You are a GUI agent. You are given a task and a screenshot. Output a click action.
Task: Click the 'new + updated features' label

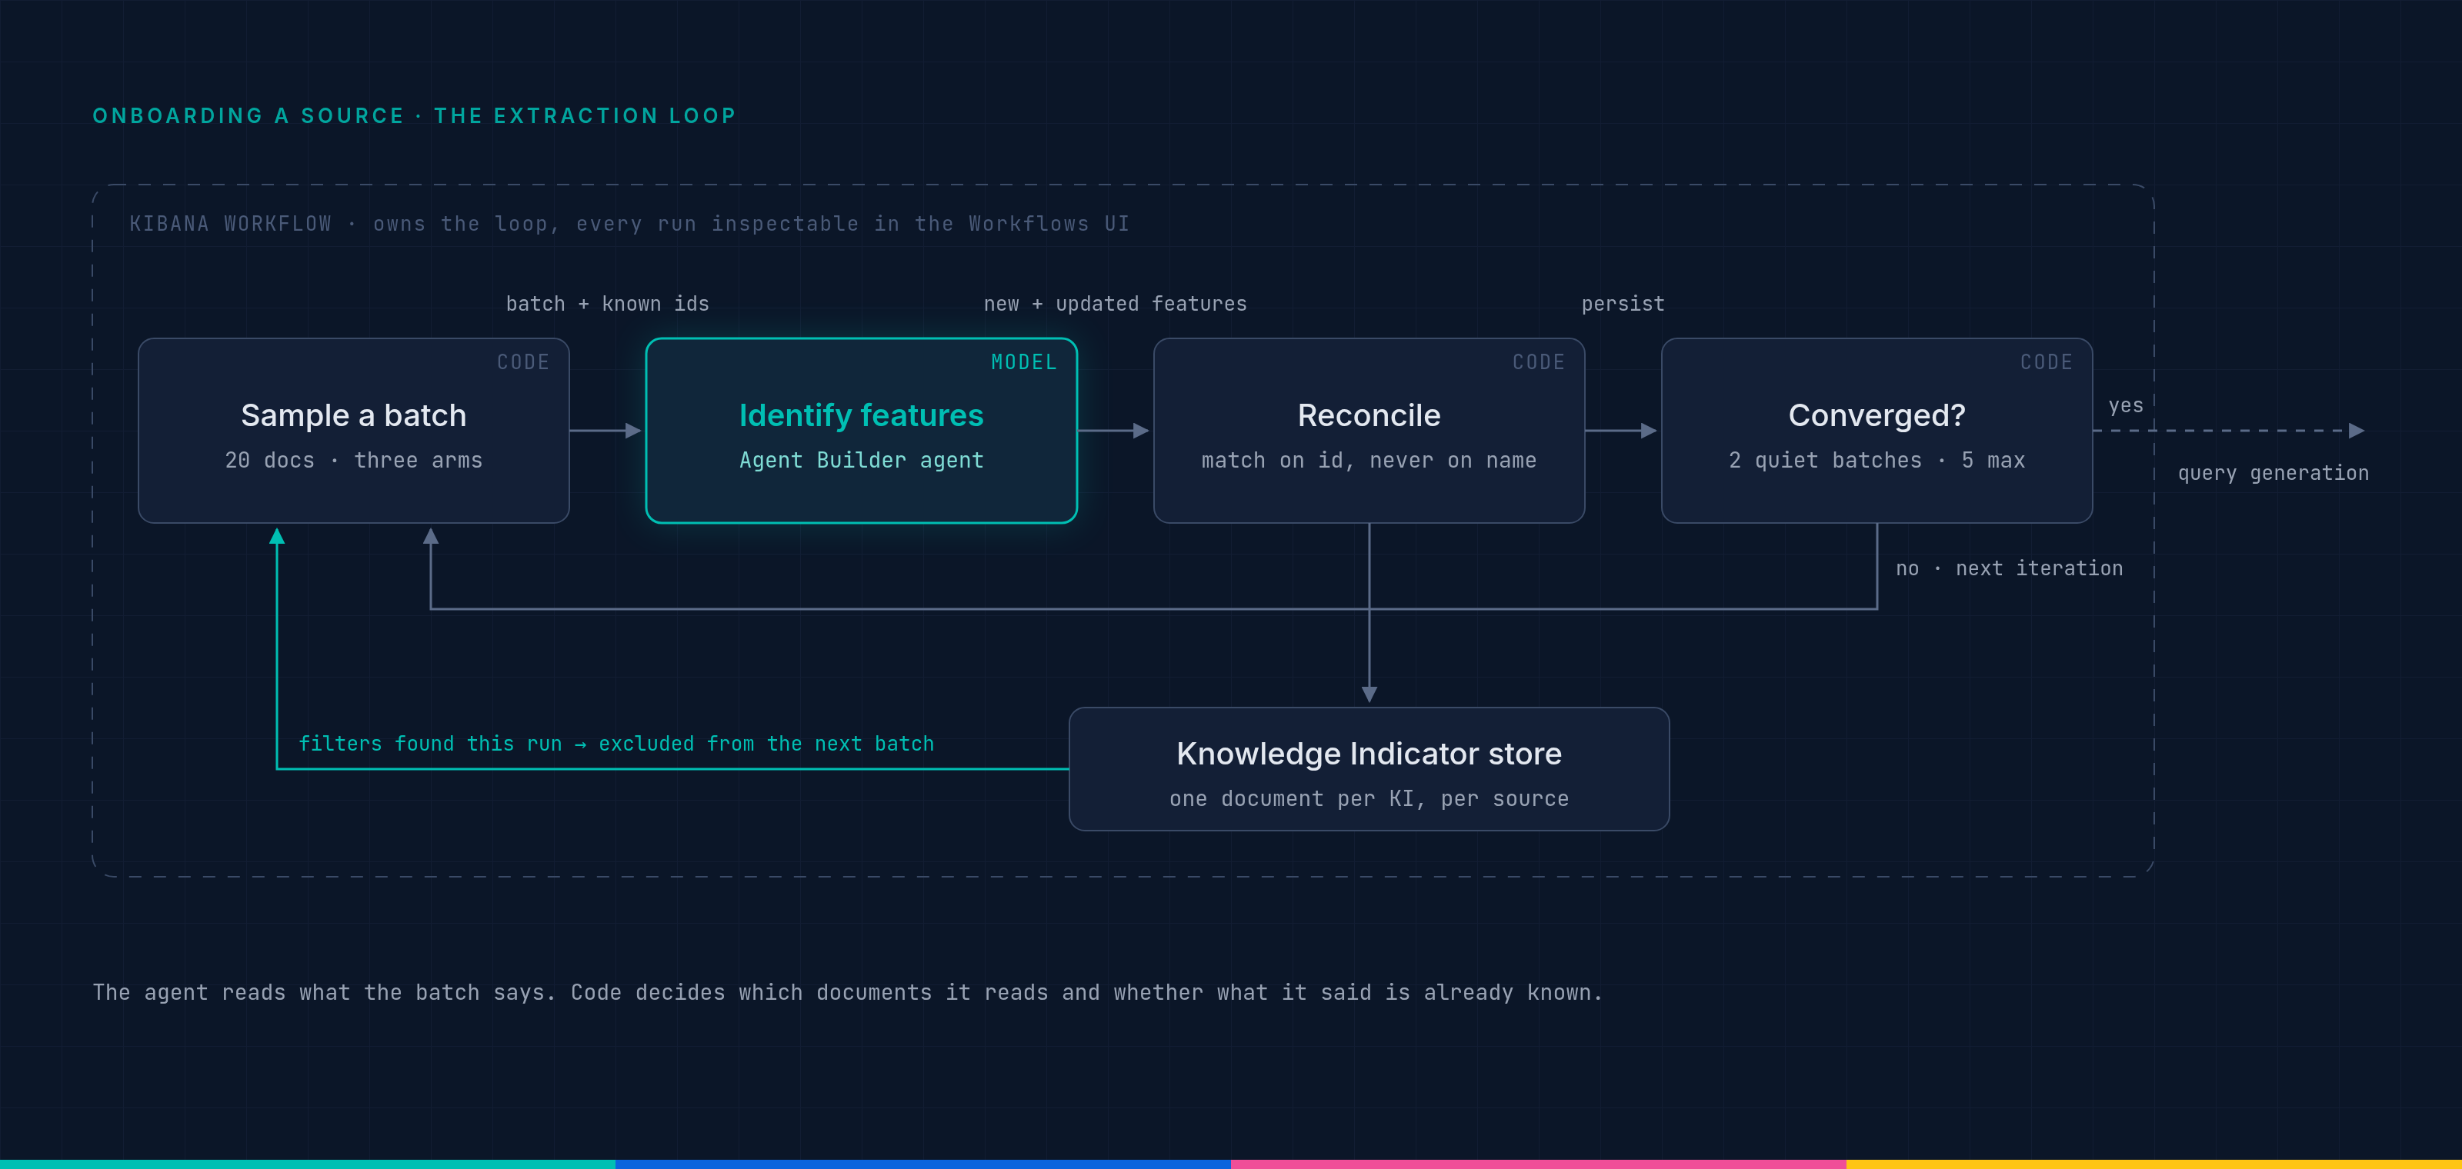click(x=1116, y=304)
